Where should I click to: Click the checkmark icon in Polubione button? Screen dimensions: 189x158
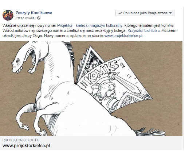click(x=120, y=13)
